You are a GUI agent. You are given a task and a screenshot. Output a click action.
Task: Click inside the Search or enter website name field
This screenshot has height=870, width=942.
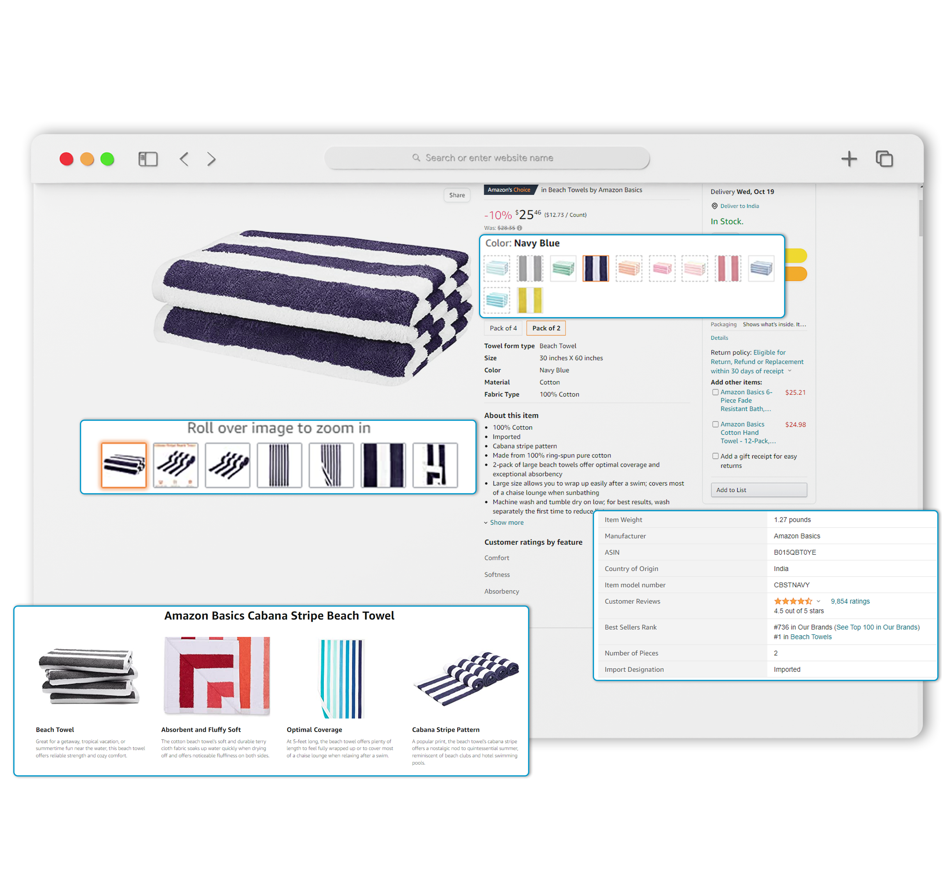(487, 158)
